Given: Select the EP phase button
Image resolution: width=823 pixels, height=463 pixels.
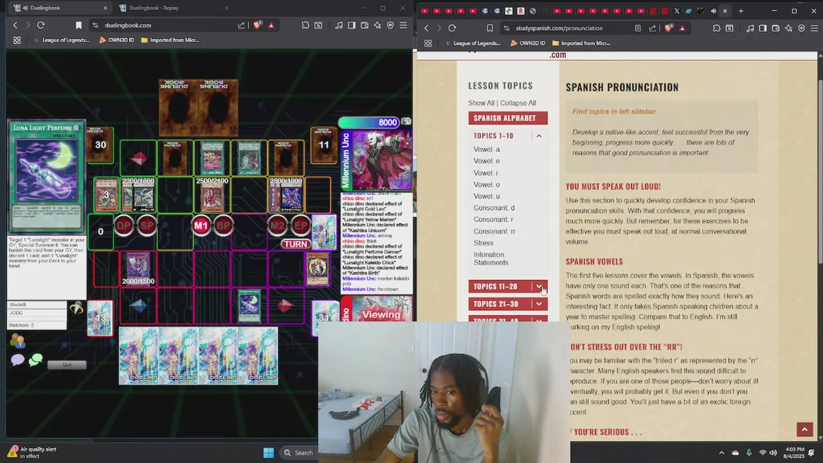Looking at the screenshot, I should tap(300, 225).
